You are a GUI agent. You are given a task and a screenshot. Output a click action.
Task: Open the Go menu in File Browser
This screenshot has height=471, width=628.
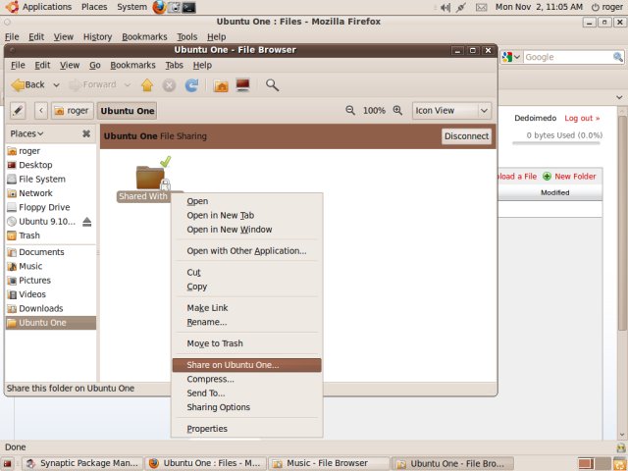[x=94, y=65]
